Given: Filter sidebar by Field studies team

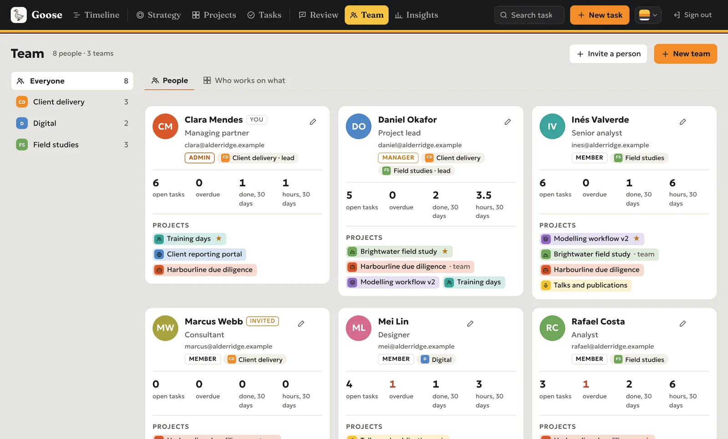Looking at the screenshot, I should coord(72,145).
